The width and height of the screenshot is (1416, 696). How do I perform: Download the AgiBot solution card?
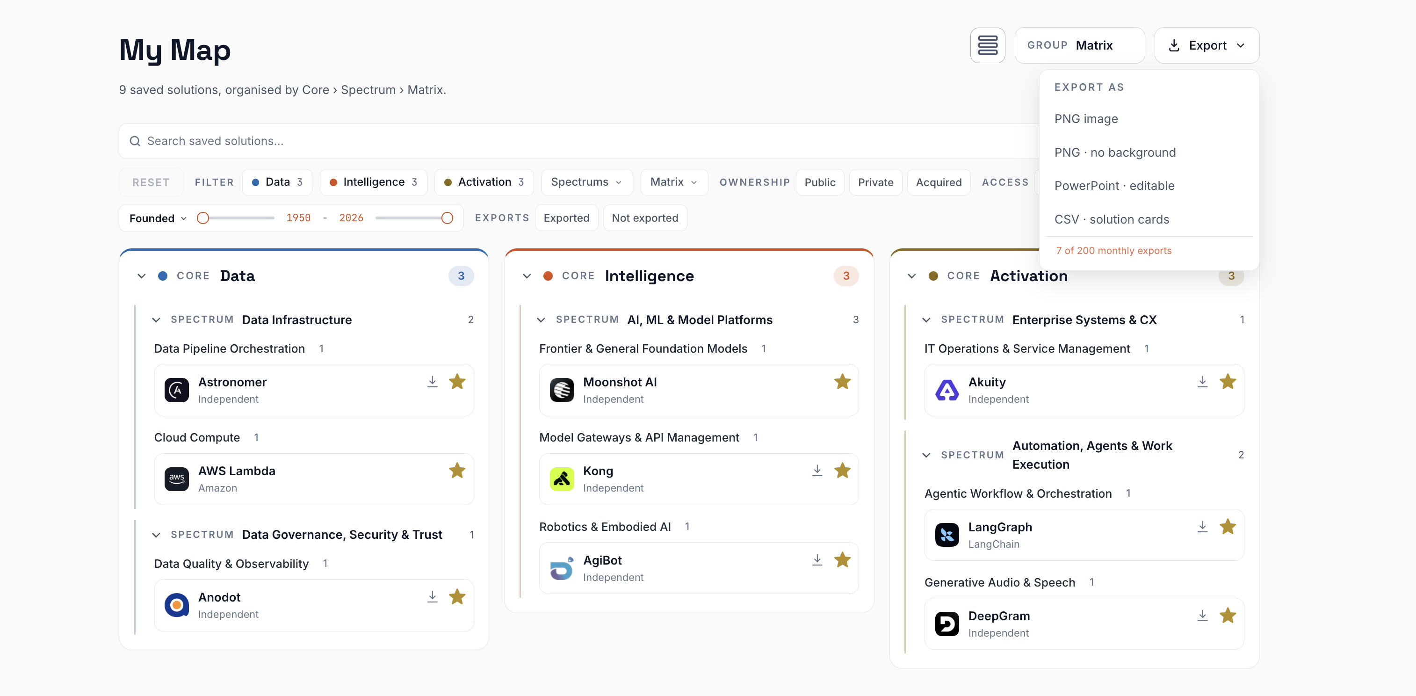(x=817, y=560)
